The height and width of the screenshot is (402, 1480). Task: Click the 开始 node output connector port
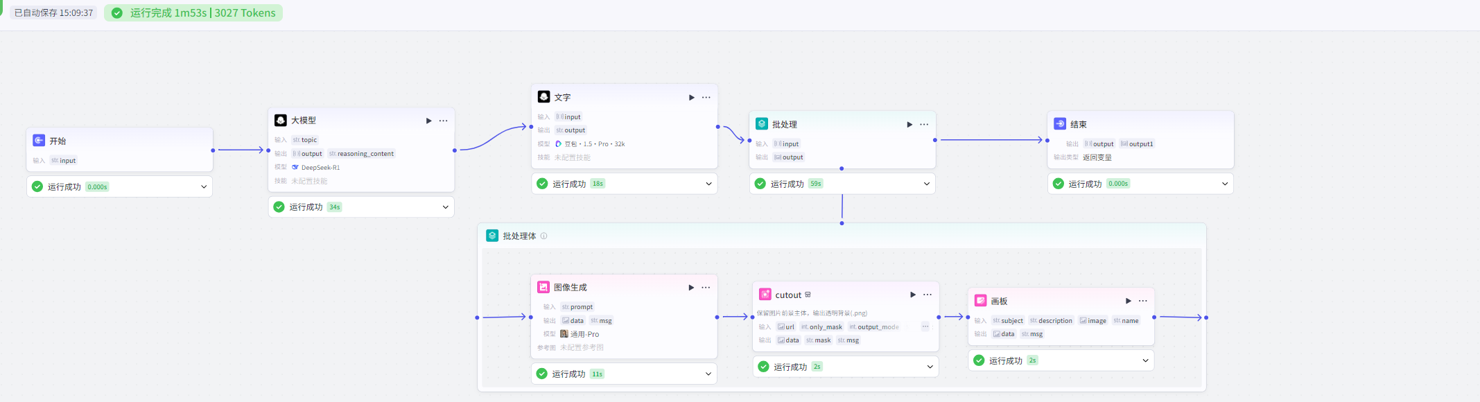coord(213,150)
